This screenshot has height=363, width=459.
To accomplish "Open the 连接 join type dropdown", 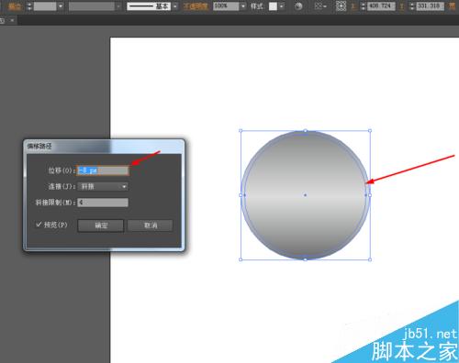I will click(103, 186).
